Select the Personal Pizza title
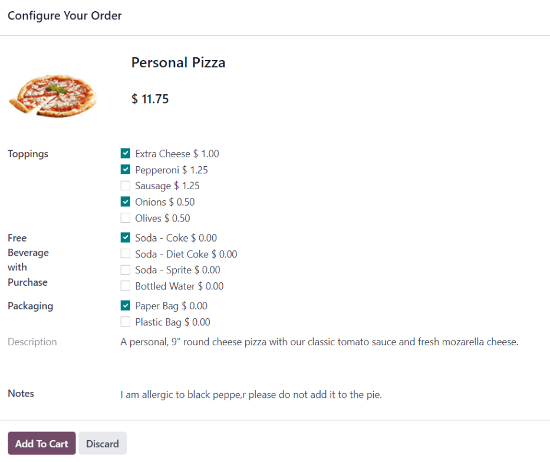This screenshot has height=462, width=550. point(178,62)
